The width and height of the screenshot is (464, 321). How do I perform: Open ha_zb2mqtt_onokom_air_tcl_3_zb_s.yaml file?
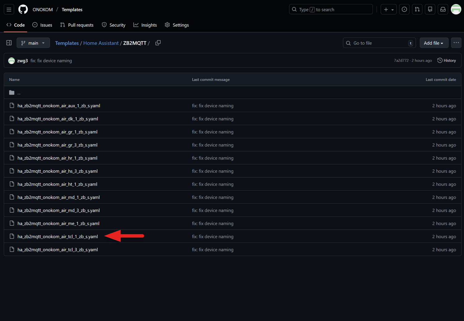58,250
